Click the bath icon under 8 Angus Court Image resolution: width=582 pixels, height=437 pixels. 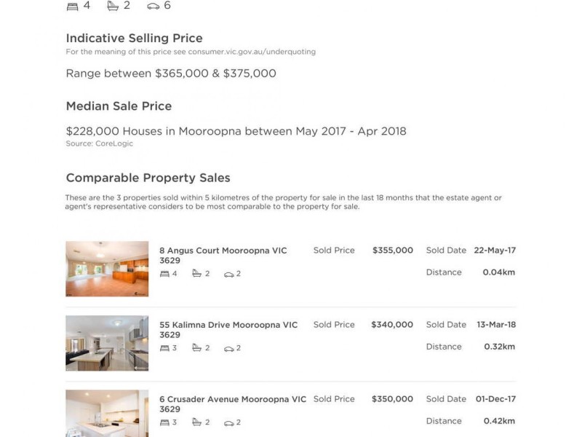click(196, 274)
